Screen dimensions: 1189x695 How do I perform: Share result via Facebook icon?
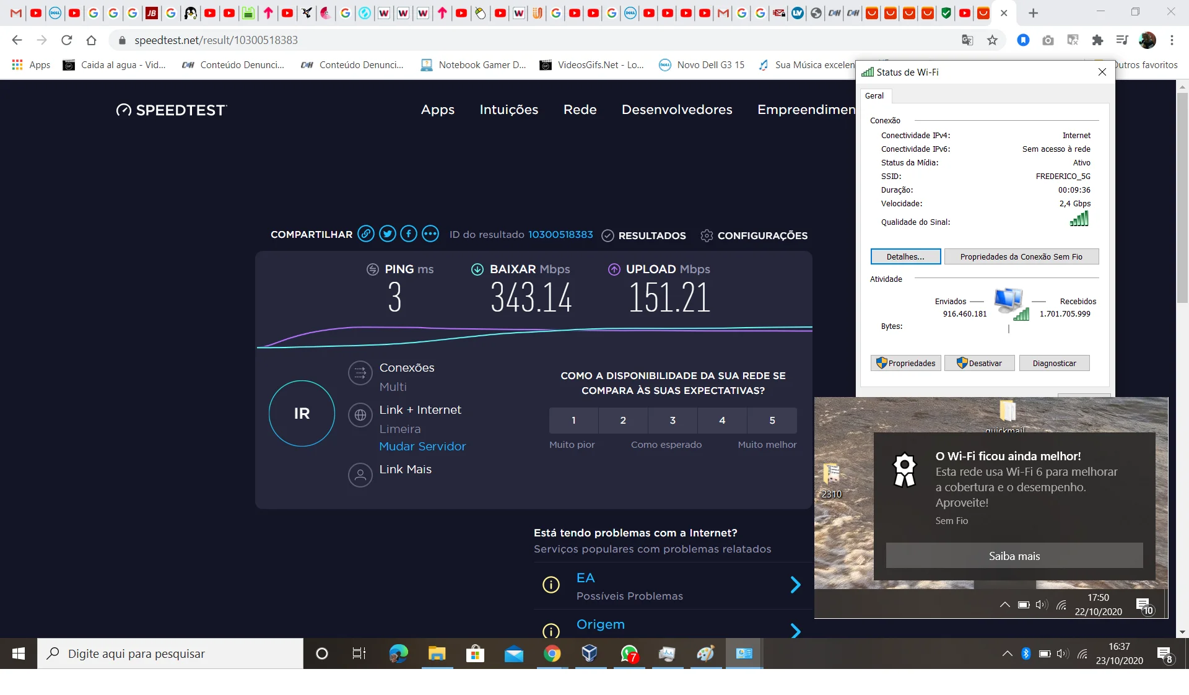[409, 234]
